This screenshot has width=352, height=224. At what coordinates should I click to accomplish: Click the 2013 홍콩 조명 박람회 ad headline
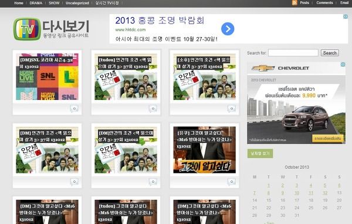pos(160,21)
